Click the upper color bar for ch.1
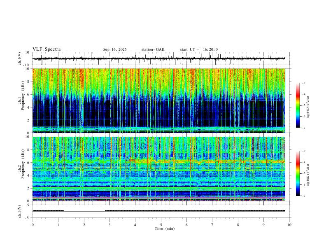The height and width of the screenshot is (252, 326). point(298,105)
